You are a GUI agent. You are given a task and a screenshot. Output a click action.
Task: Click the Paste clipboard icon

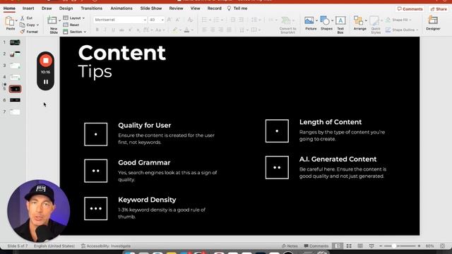point(10,22)
